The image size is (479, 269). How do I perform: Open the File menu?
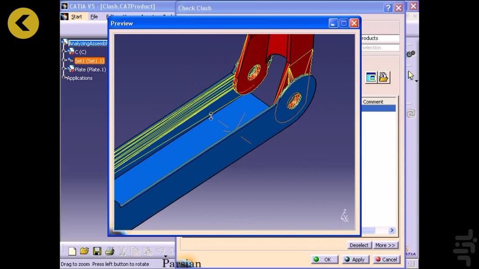94,16
